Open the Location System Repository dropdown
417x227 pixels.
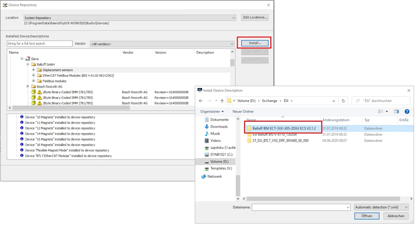coord(129,18)
